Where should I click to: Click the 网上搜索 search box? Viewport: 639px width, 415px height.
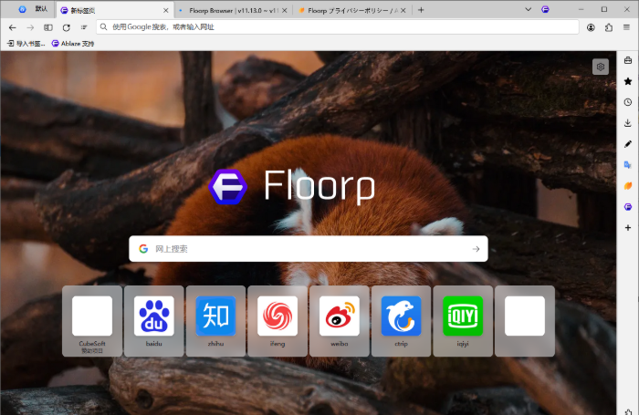coord(309,249)
